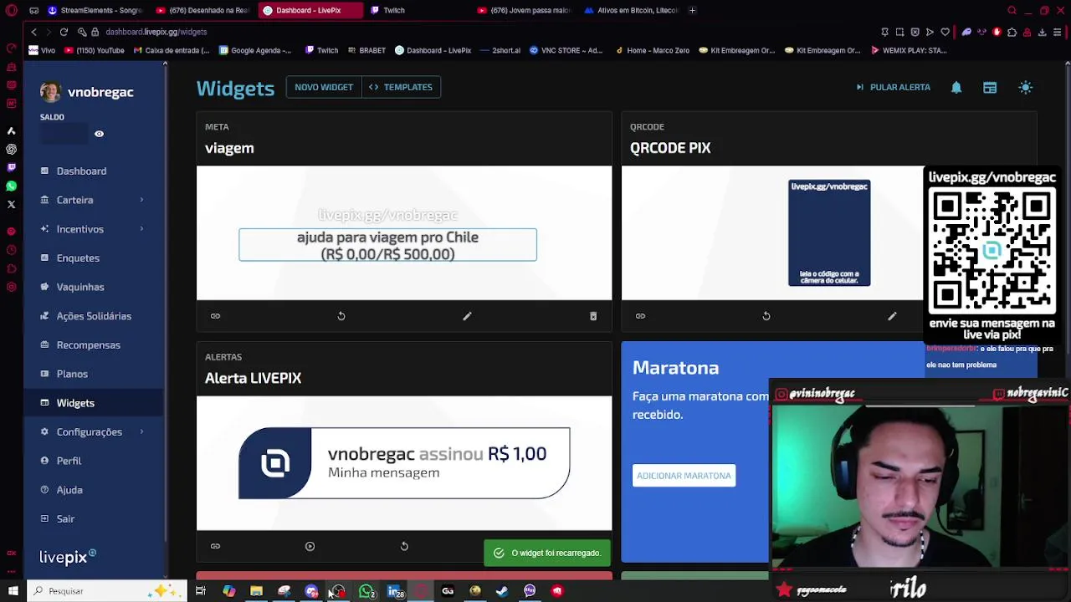This screenshot has height=602, width=1071.
Task: Open Enquetes in the sidebar
Action: pyautogui.click(x=78, y=258)
